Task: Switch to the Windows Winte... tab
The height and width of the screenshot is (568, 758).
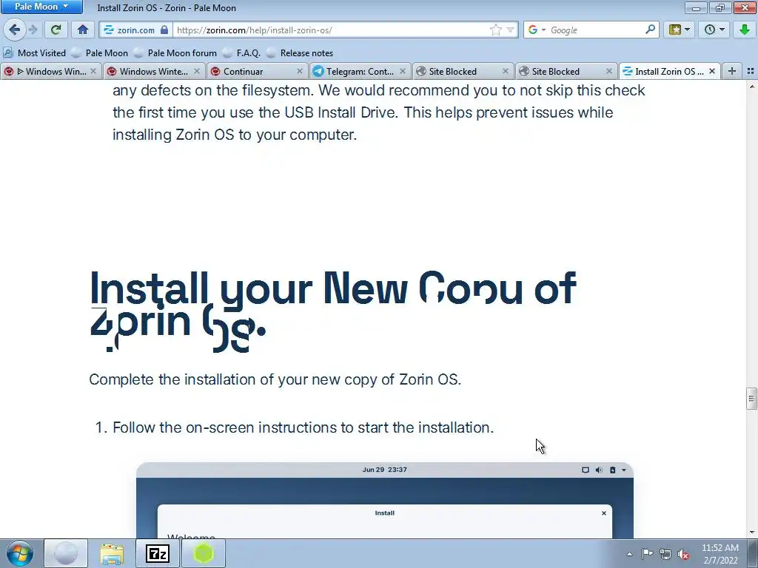Action: click(154, 72)
